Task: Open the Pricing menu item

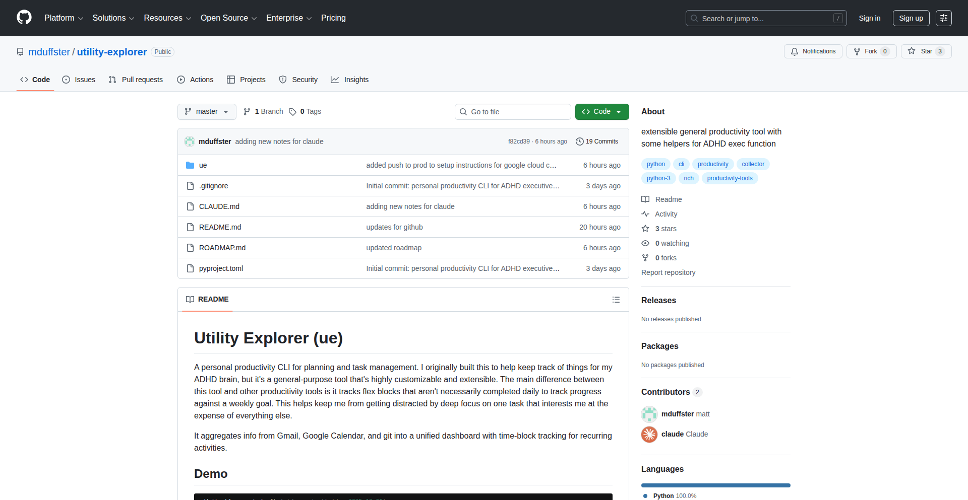Action: (x=333, y=18)
